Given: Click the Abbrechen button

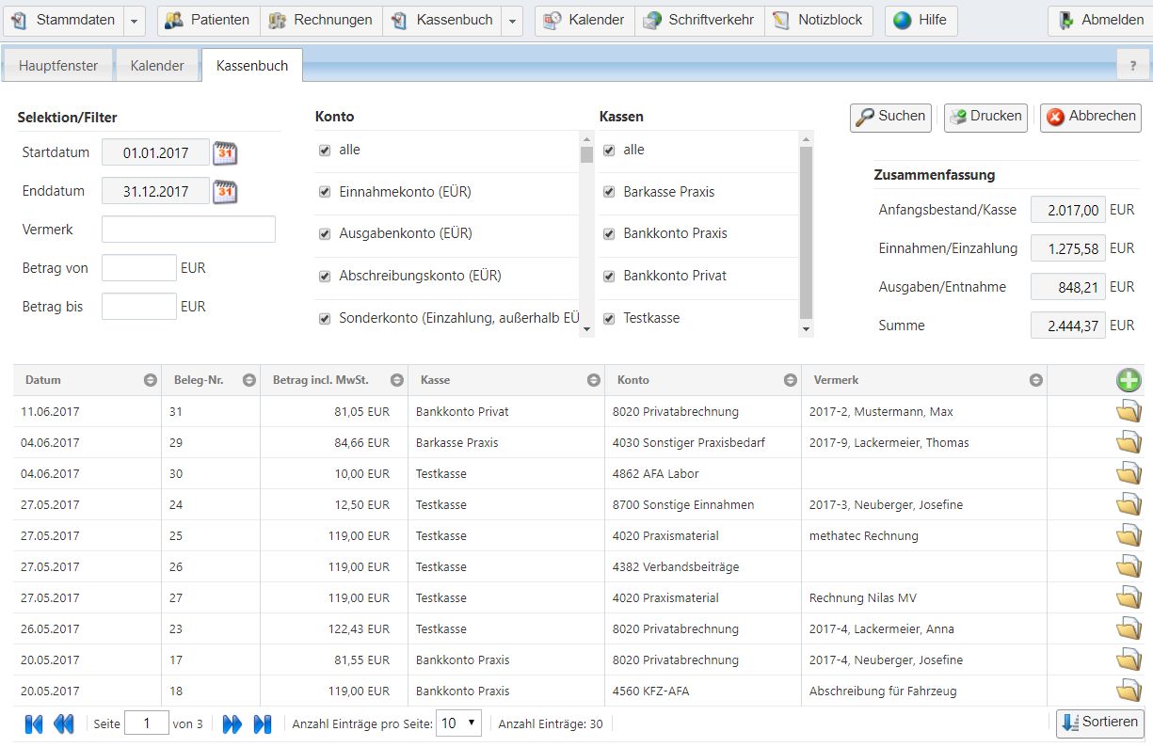Looking at the screenshot, I should [x=1091, y=117].
